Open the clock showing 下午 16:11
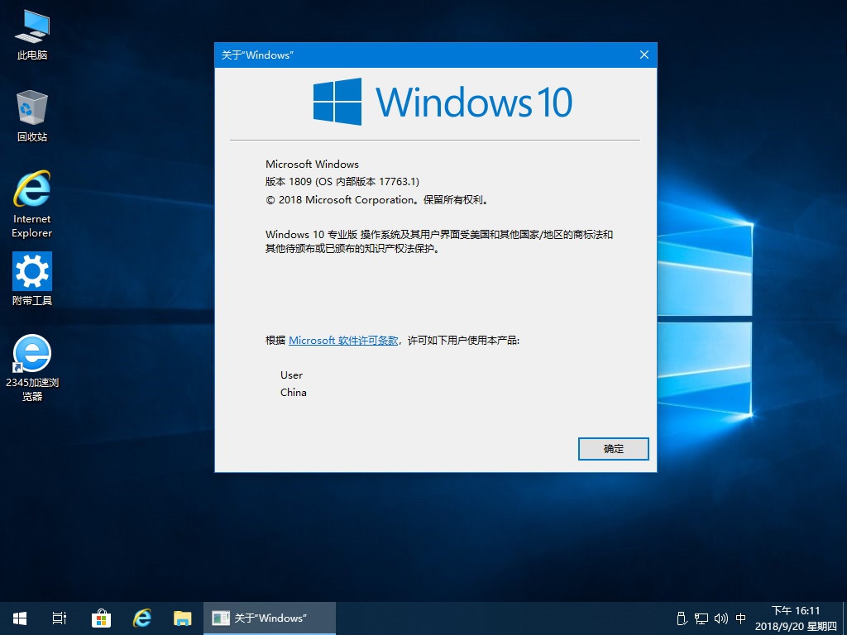Viewport: 847px width, 635px height. click(796, 618)
